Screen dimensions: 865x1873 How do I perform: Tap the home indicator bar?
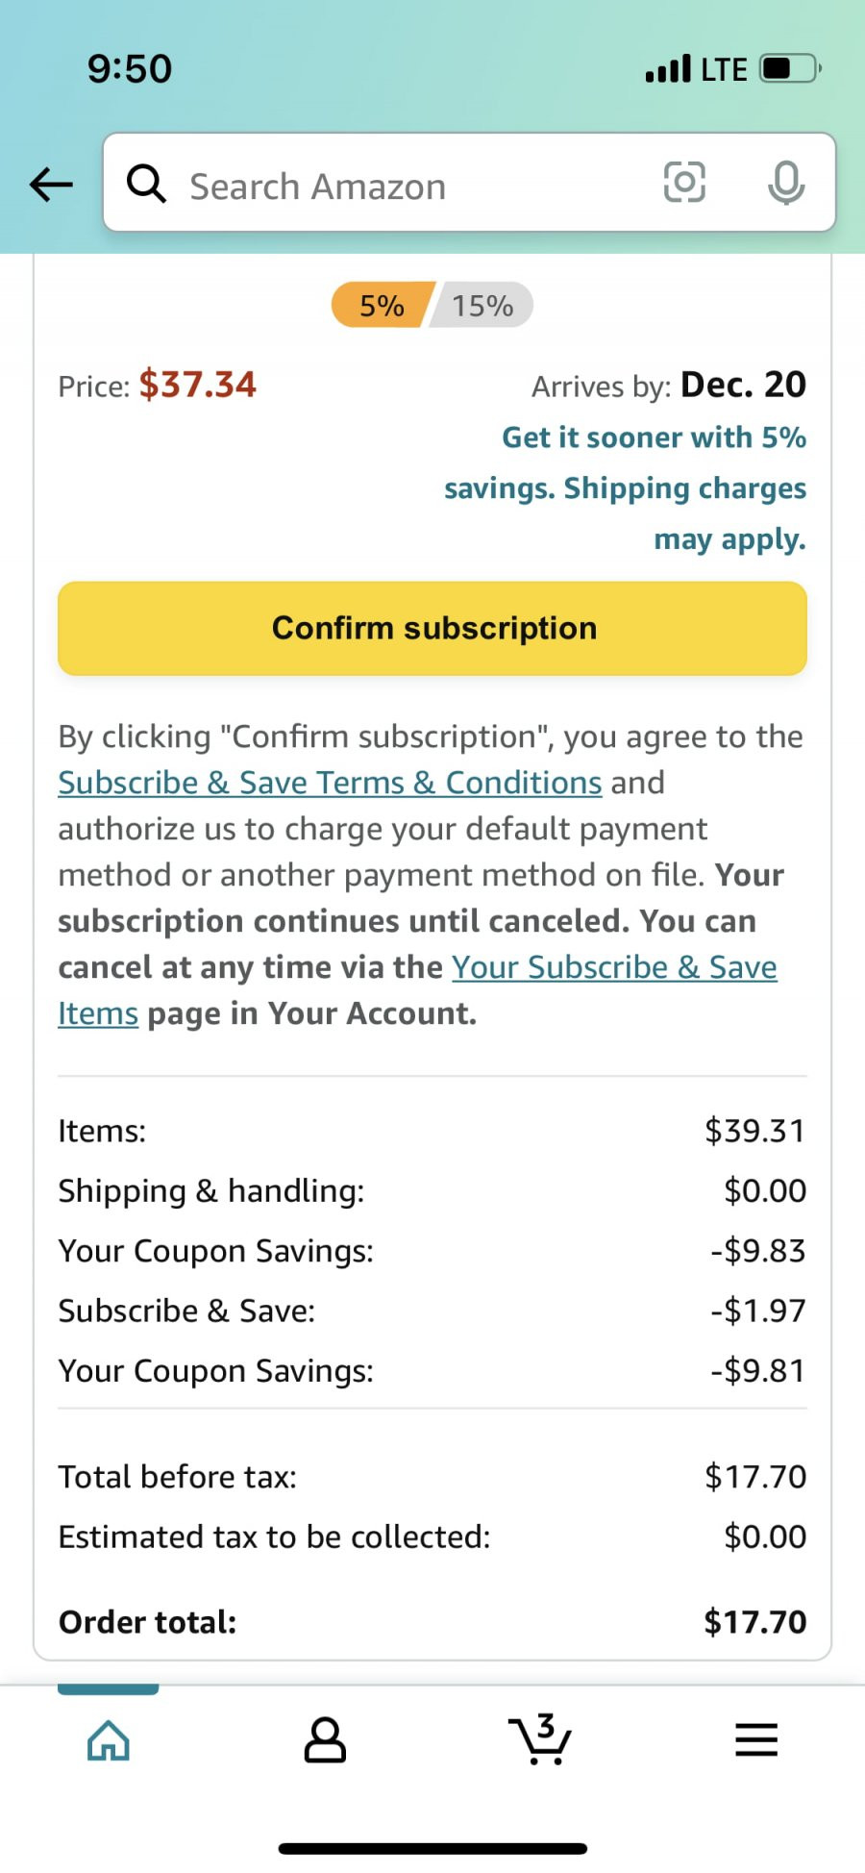coord(432,1848)
